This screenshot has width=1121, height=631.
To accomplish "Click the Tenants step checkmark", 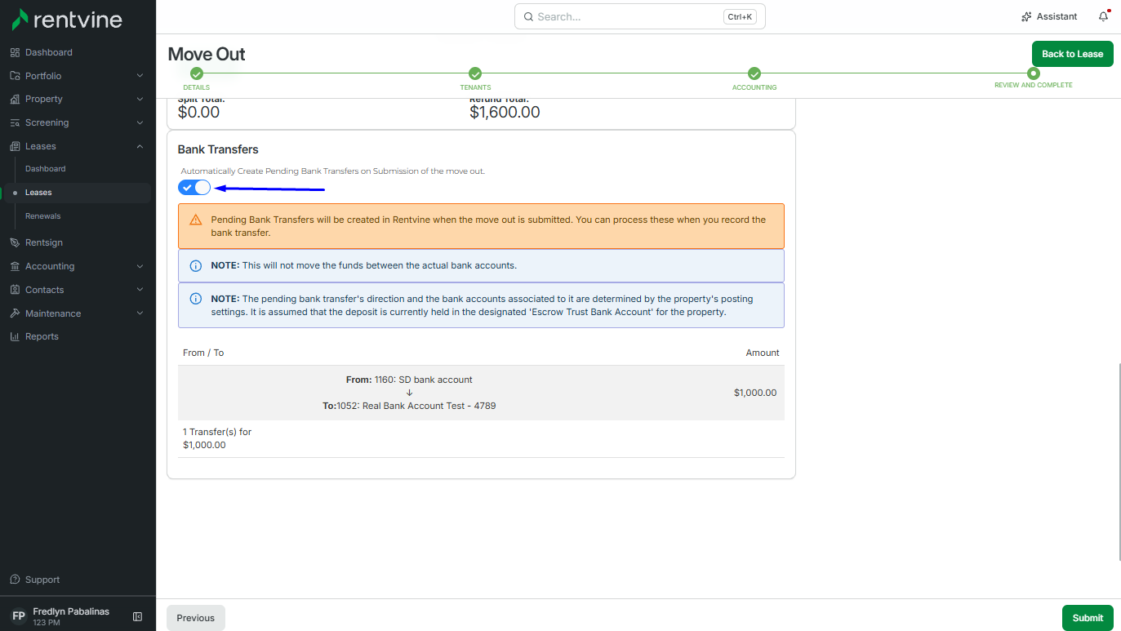I will coord(475,73).
